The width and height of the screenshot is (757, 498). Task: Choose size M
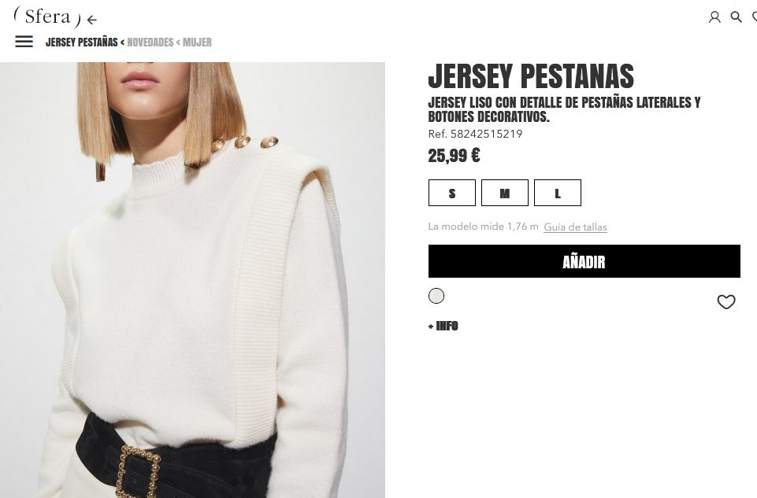click(x=505, y=193)
